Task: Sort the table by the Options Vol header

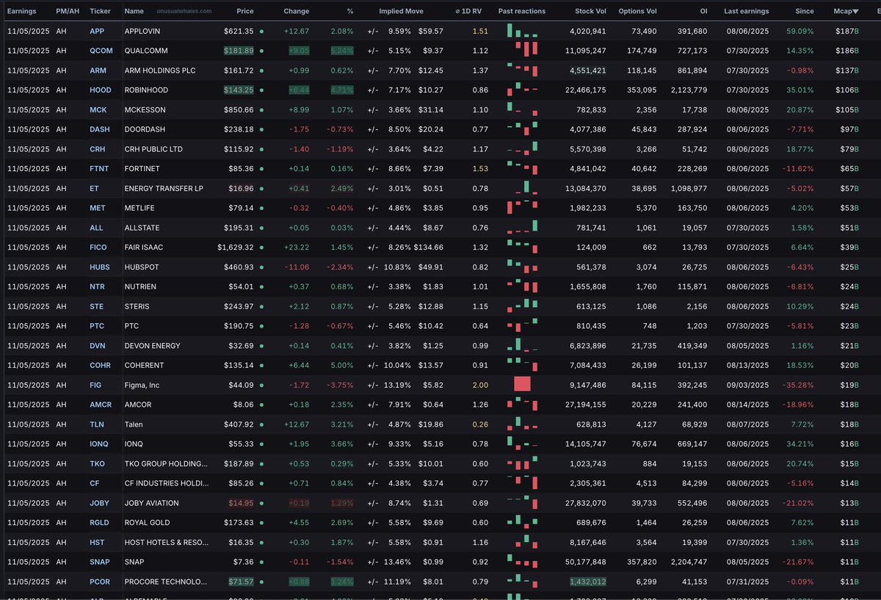Action: pyautogui.click(x=637, y=12)
